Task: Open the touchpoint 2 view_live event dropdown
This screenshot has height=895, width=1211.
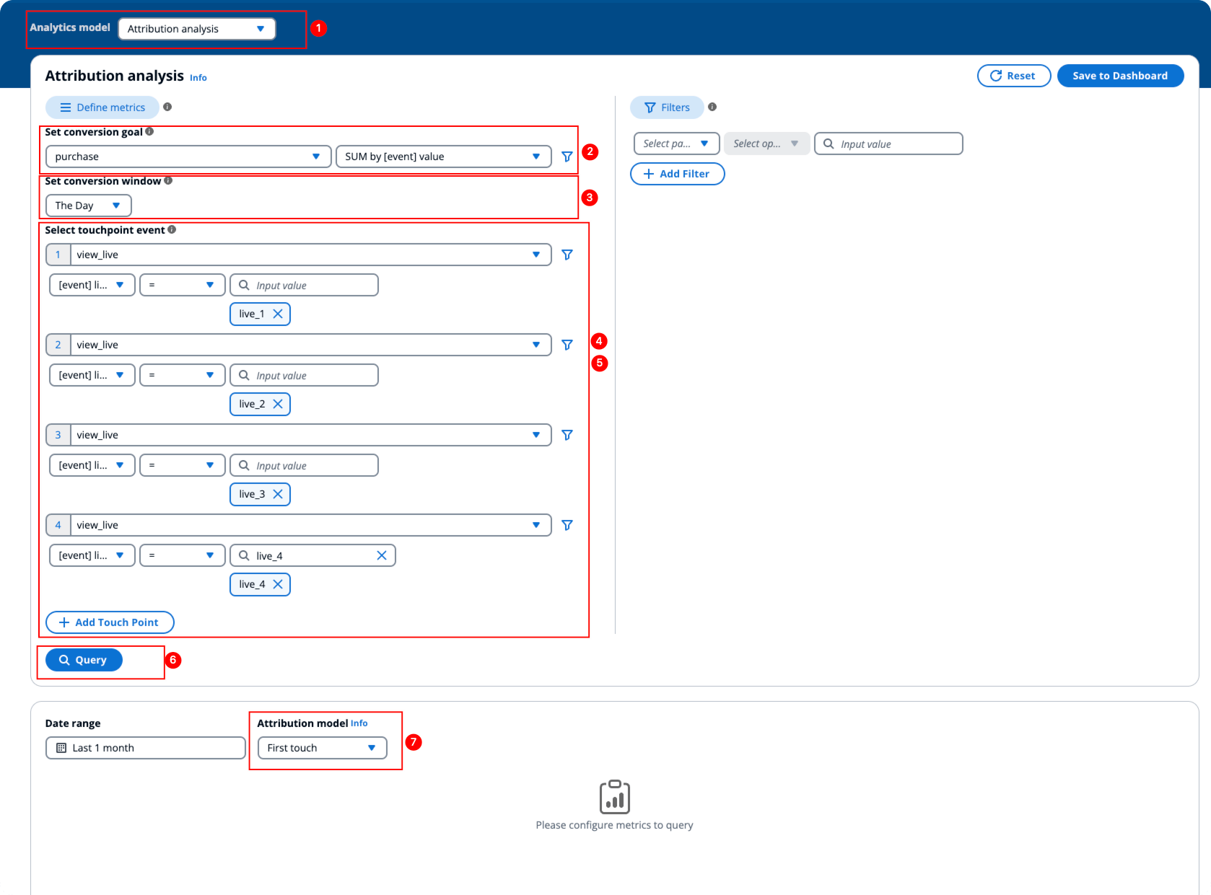Action: coord(311,345)
